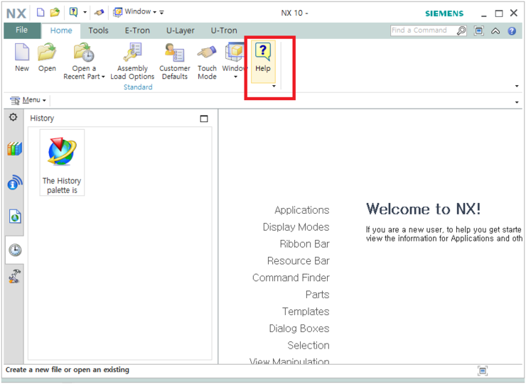Expand ribbon options arrow at right end
The width and height of the screenshot is (526, 384).
517,86
